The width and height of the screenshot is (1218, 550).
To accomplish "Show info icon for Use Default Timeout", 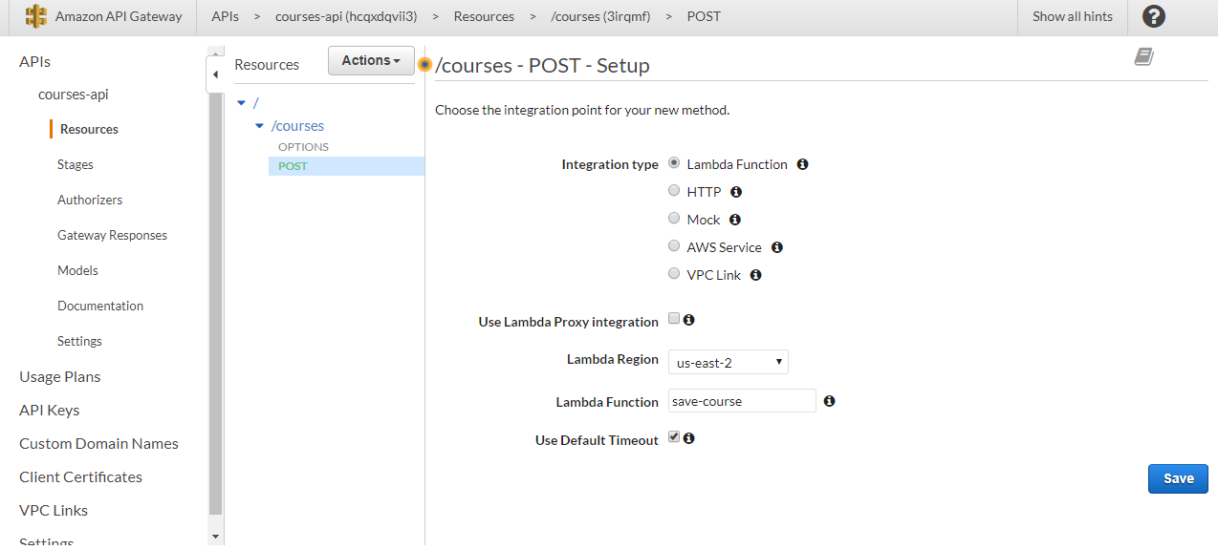I will coord(688,438).
